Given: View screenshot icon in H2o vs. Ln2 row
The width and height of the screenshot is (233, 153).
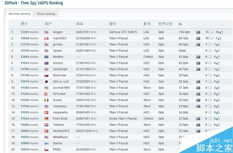Looking at the screenshot, I should coord(198,82).
